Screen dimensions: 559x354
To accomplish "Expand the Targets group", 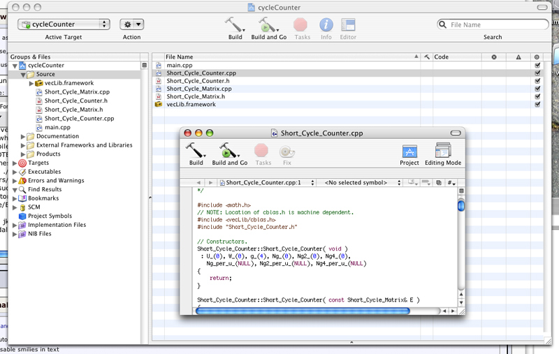I will pyautogui.click(x=15, y=163).
